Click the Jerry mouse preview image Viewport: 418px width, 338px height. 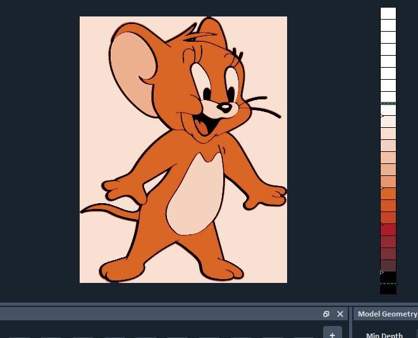[183, 149]
